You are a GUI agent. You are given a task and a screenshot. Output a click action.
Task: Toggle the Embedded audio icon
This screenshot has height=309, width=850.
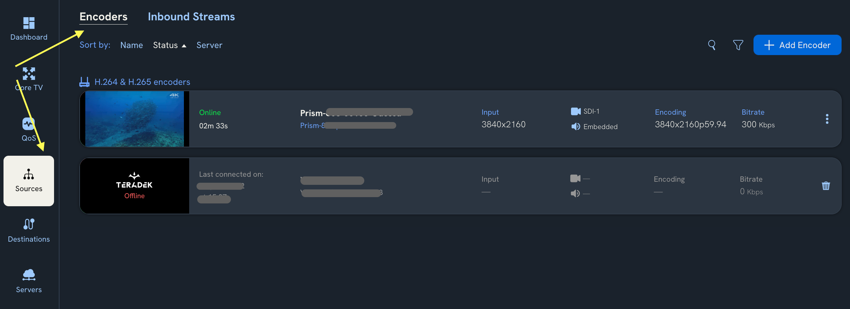pos(575,126)
